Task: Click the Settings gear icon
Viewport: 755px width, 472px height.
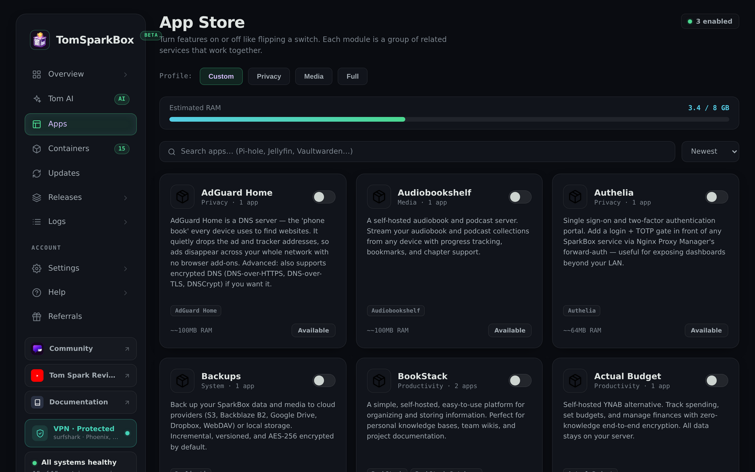Action: pos(37,269)
